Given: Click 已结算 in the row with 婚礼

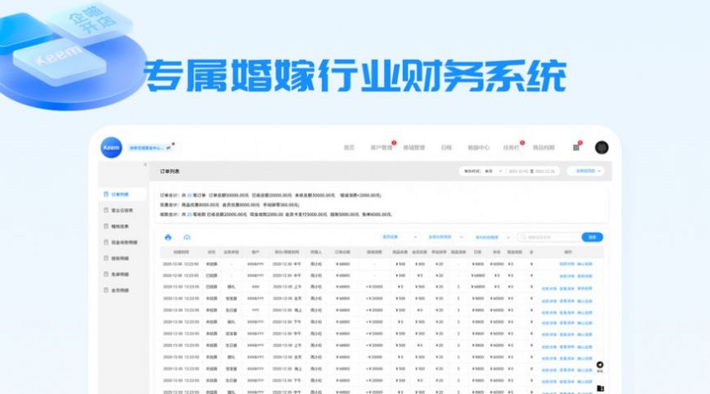Looking at the screenshot, I should point(211,288).
